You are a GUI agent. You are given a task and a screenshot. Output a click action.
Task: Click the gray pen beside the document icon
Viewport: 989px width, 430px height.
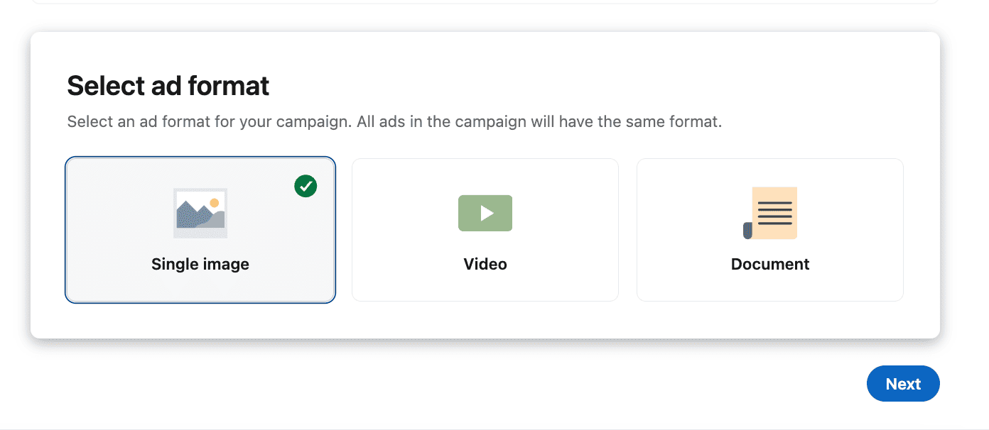pyautogui.click(x=749, y=229)
